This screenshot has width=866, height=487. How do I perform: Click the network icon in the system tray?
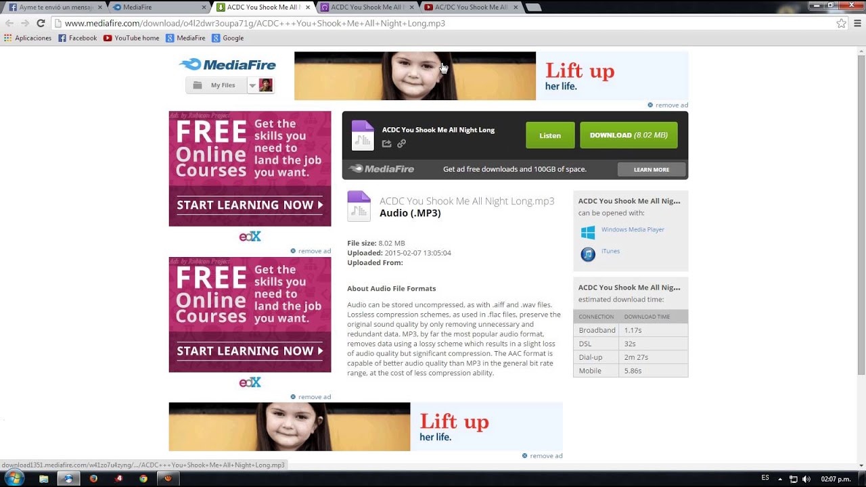click(794, 479)
